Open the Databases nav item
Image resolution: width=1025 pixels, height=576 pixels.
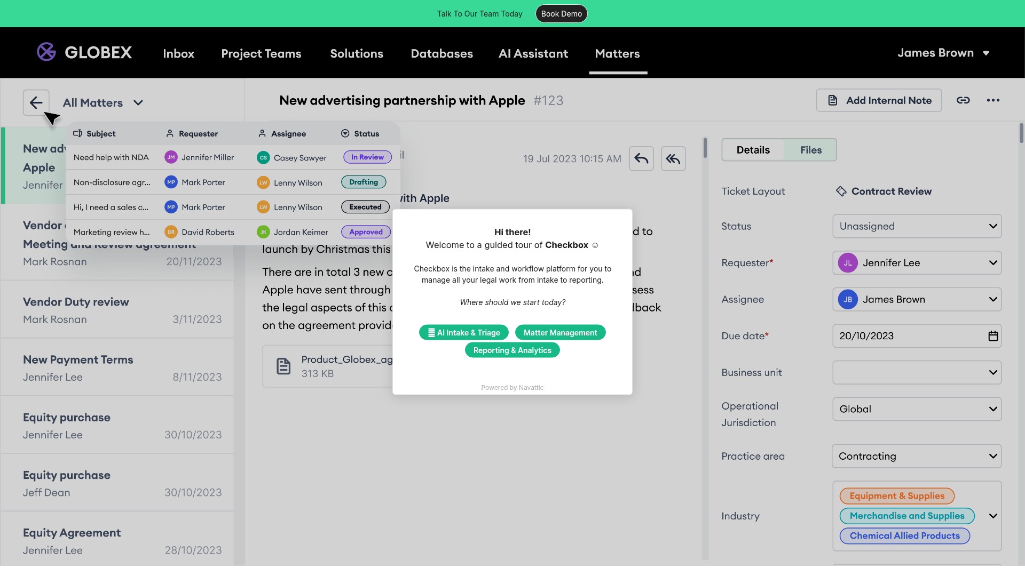coord(441,53)
